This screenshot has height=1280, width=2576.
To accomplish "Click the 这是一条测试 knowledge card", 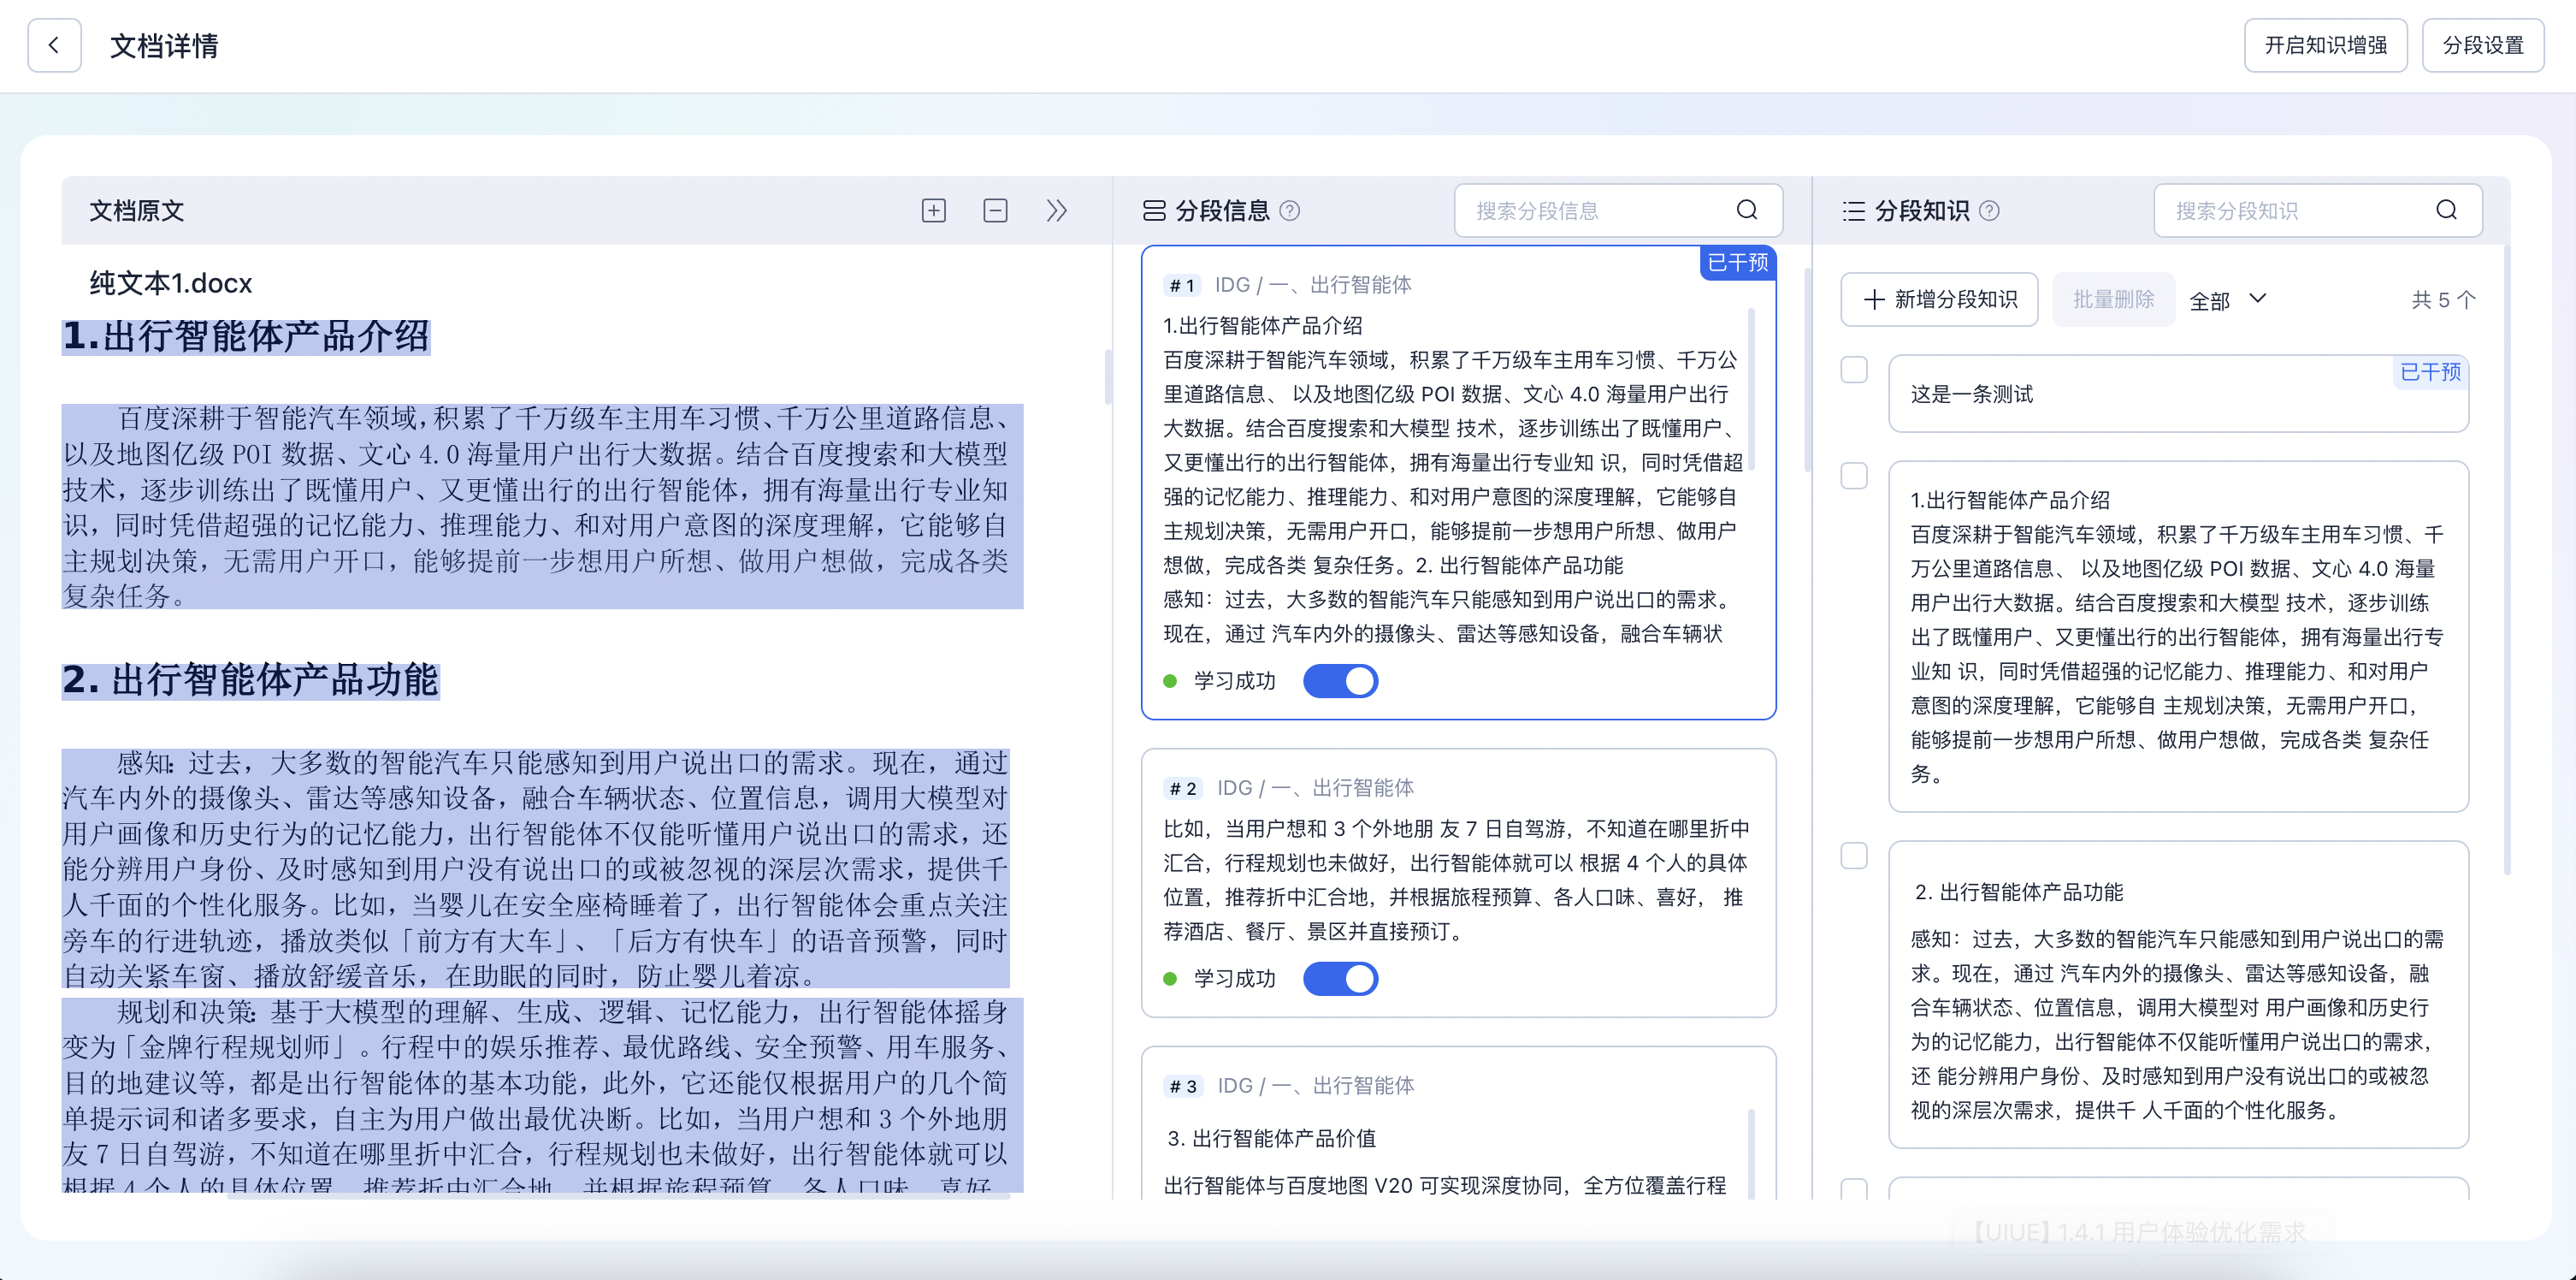I will tap(2178, 394).
